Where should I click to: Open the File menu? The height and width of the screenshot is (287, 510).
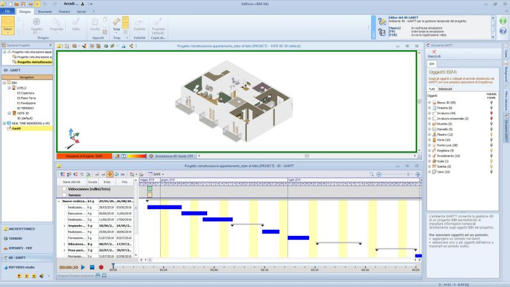7,11
